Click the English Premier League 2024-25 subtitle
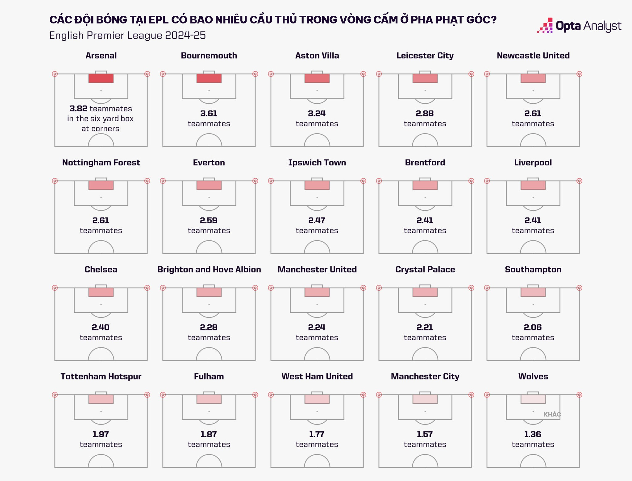 [127, 35]
